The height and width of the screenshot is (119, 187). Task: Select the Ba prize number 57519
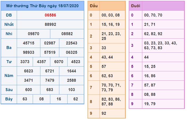50,52
